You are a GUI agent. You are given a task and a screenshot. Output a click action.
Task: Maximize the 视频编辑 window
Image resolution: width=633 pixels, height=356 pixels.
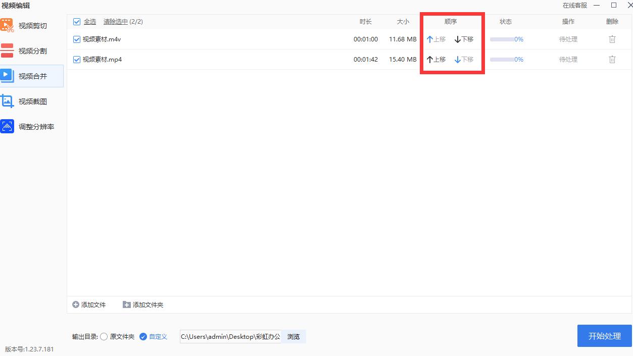click(x=614, y=6)
